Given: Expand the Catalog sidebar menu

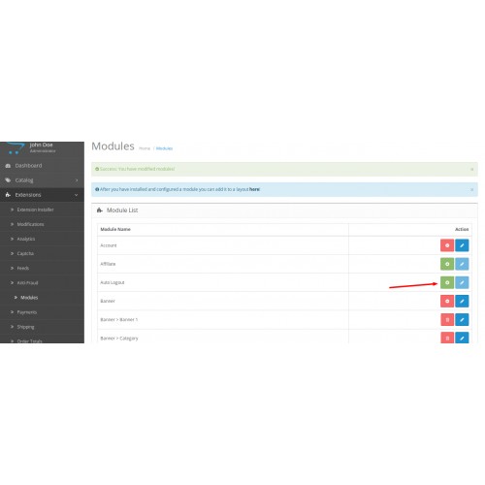Looking at the screenshot, I should tap(42, 180).
